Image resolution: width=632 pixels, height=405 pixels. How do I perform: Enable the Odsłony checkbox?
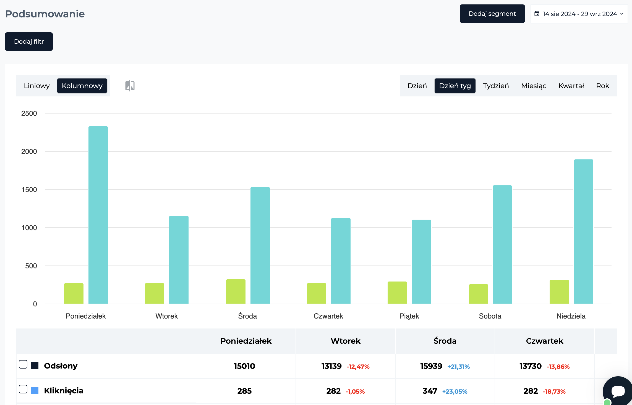23,364
